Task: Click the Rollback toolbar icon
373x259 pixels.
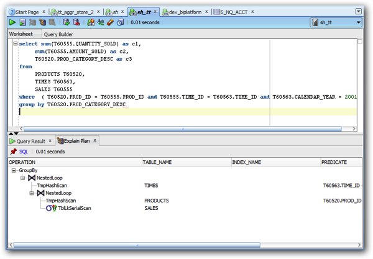Action: pyautogui.click(x=75, y=22)
